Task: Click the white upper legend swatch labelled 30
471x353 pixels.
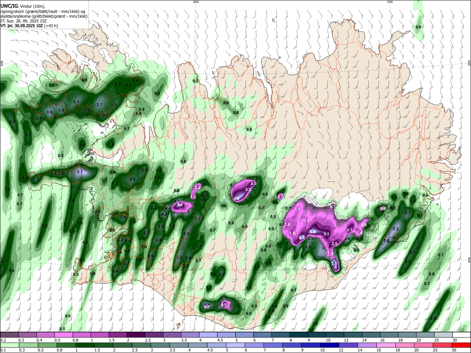Action: coord(462,335)
